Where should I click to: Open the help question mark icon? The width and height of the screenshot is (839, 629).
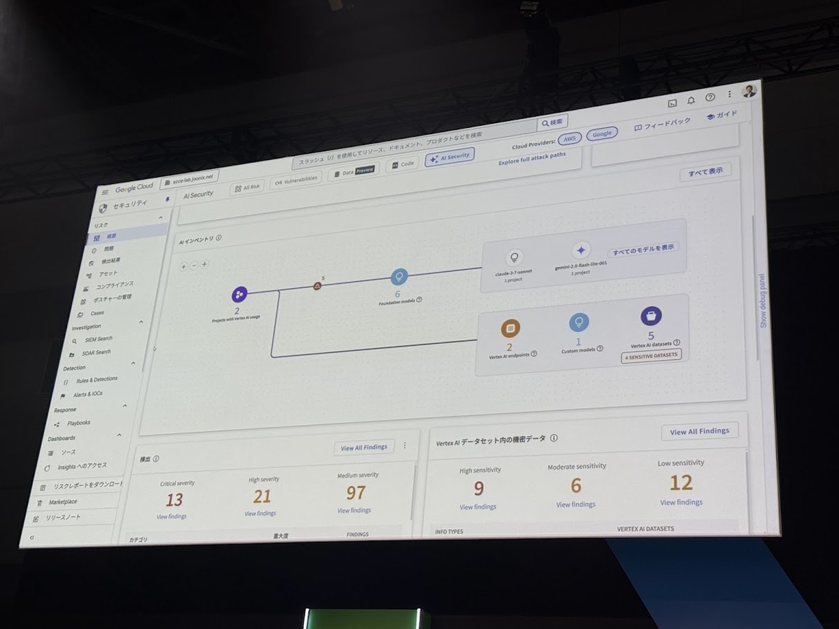click(710, 97)
